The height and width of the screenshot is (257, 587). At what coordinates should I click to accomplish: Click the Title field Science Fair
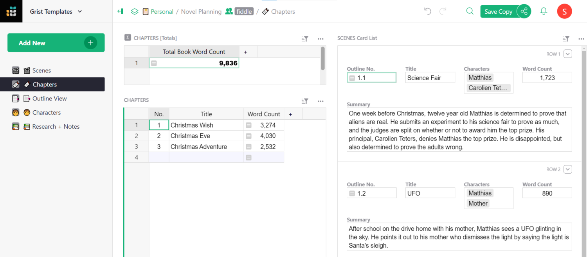point(430,78)
